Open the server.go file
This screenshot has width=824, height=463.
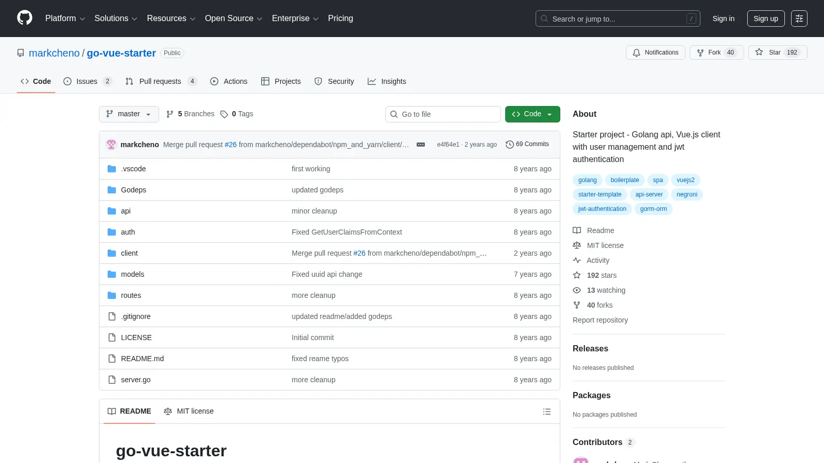pyautogui.click(x=136, y=380)
